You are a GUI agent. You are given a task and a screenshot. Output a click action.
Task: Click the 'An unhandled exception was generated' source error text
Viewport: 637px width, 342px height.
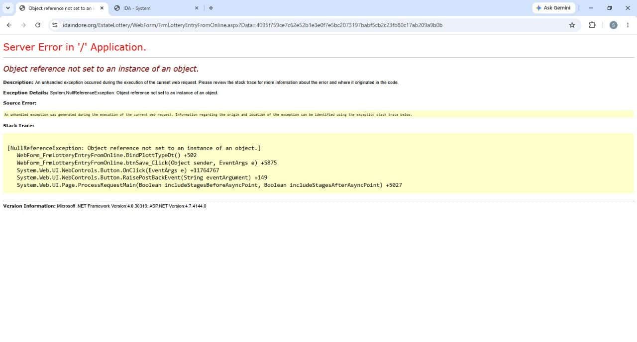(x=208, y=115)
